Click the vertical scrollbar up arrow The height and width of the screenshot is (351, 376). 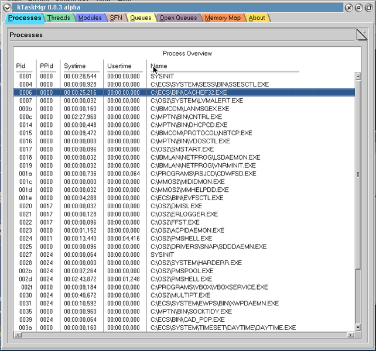[x=358, y=77]
